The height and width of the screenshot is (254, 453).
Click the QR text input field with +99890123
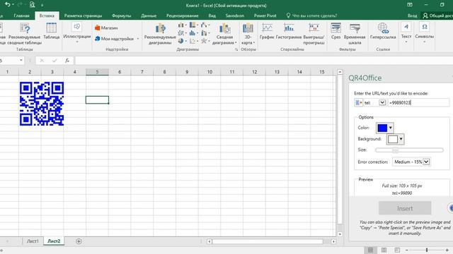pyautogui.click(x=418, y=102)
